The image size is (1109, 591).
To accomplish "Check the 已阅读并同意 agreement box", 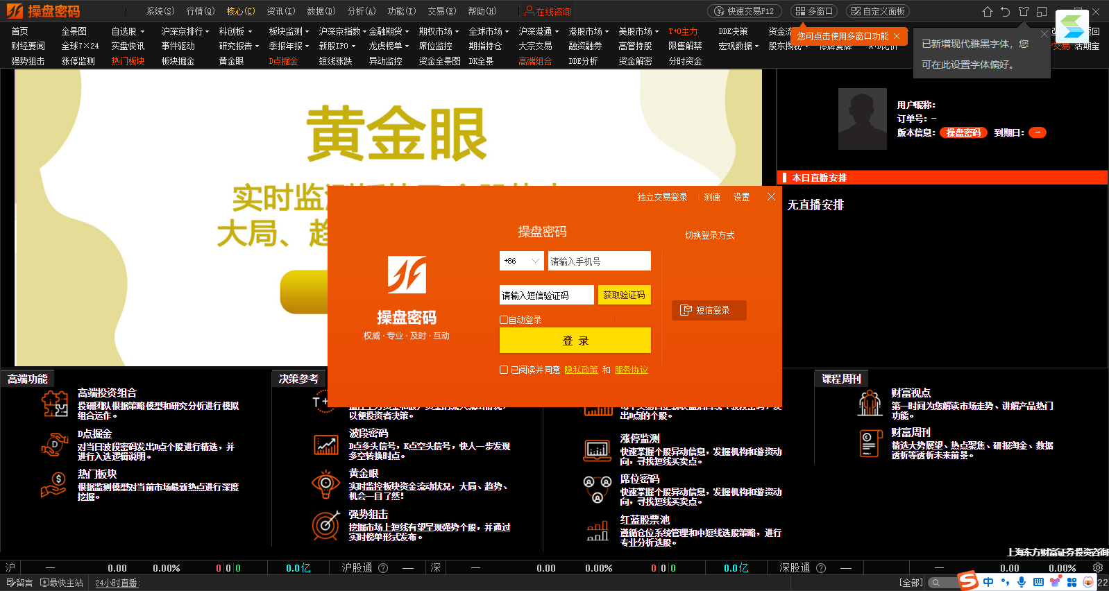I will point(504,370).
